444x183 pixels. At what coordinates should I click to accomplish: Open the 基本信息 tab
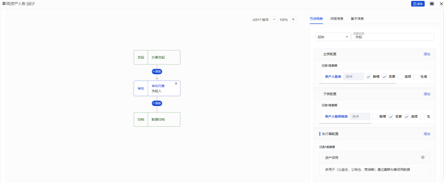[x=357, y=19]
